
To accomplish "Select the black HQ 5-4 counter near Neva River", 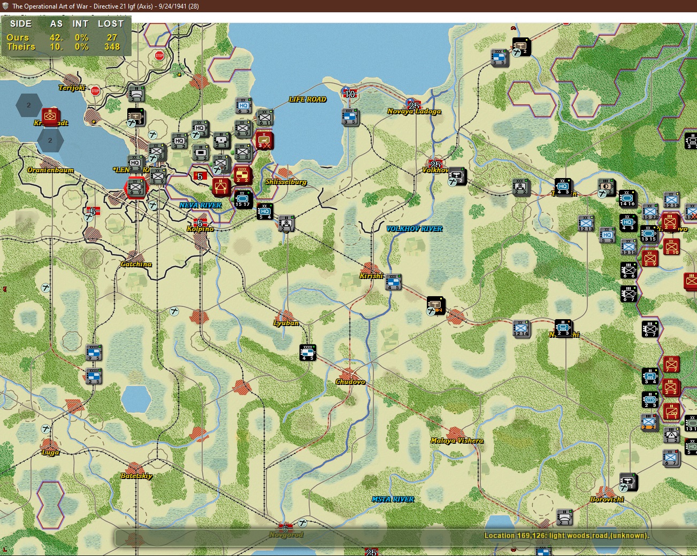I will 265,211.
